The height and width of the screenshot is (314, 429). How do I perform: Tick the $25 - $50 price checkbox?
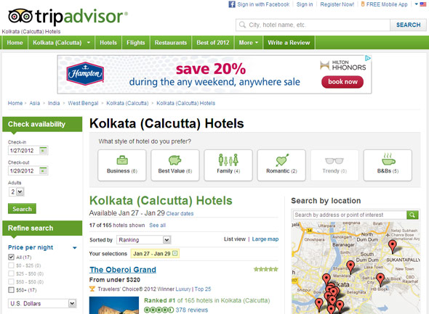click(11, 273)
